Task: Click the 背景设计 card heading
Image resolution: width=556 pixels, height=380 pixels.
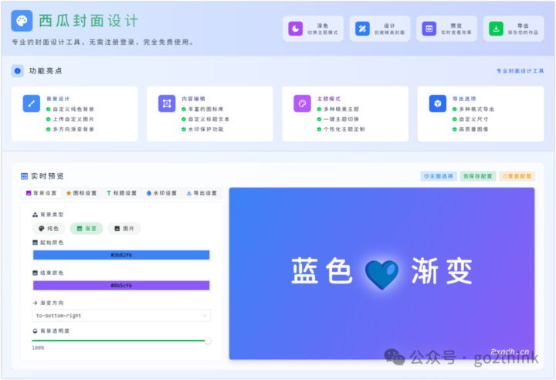Action: (58, 99)
